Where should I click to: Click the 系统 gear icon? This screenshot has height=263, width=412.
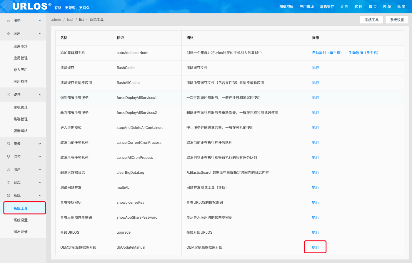click(9, 195)
